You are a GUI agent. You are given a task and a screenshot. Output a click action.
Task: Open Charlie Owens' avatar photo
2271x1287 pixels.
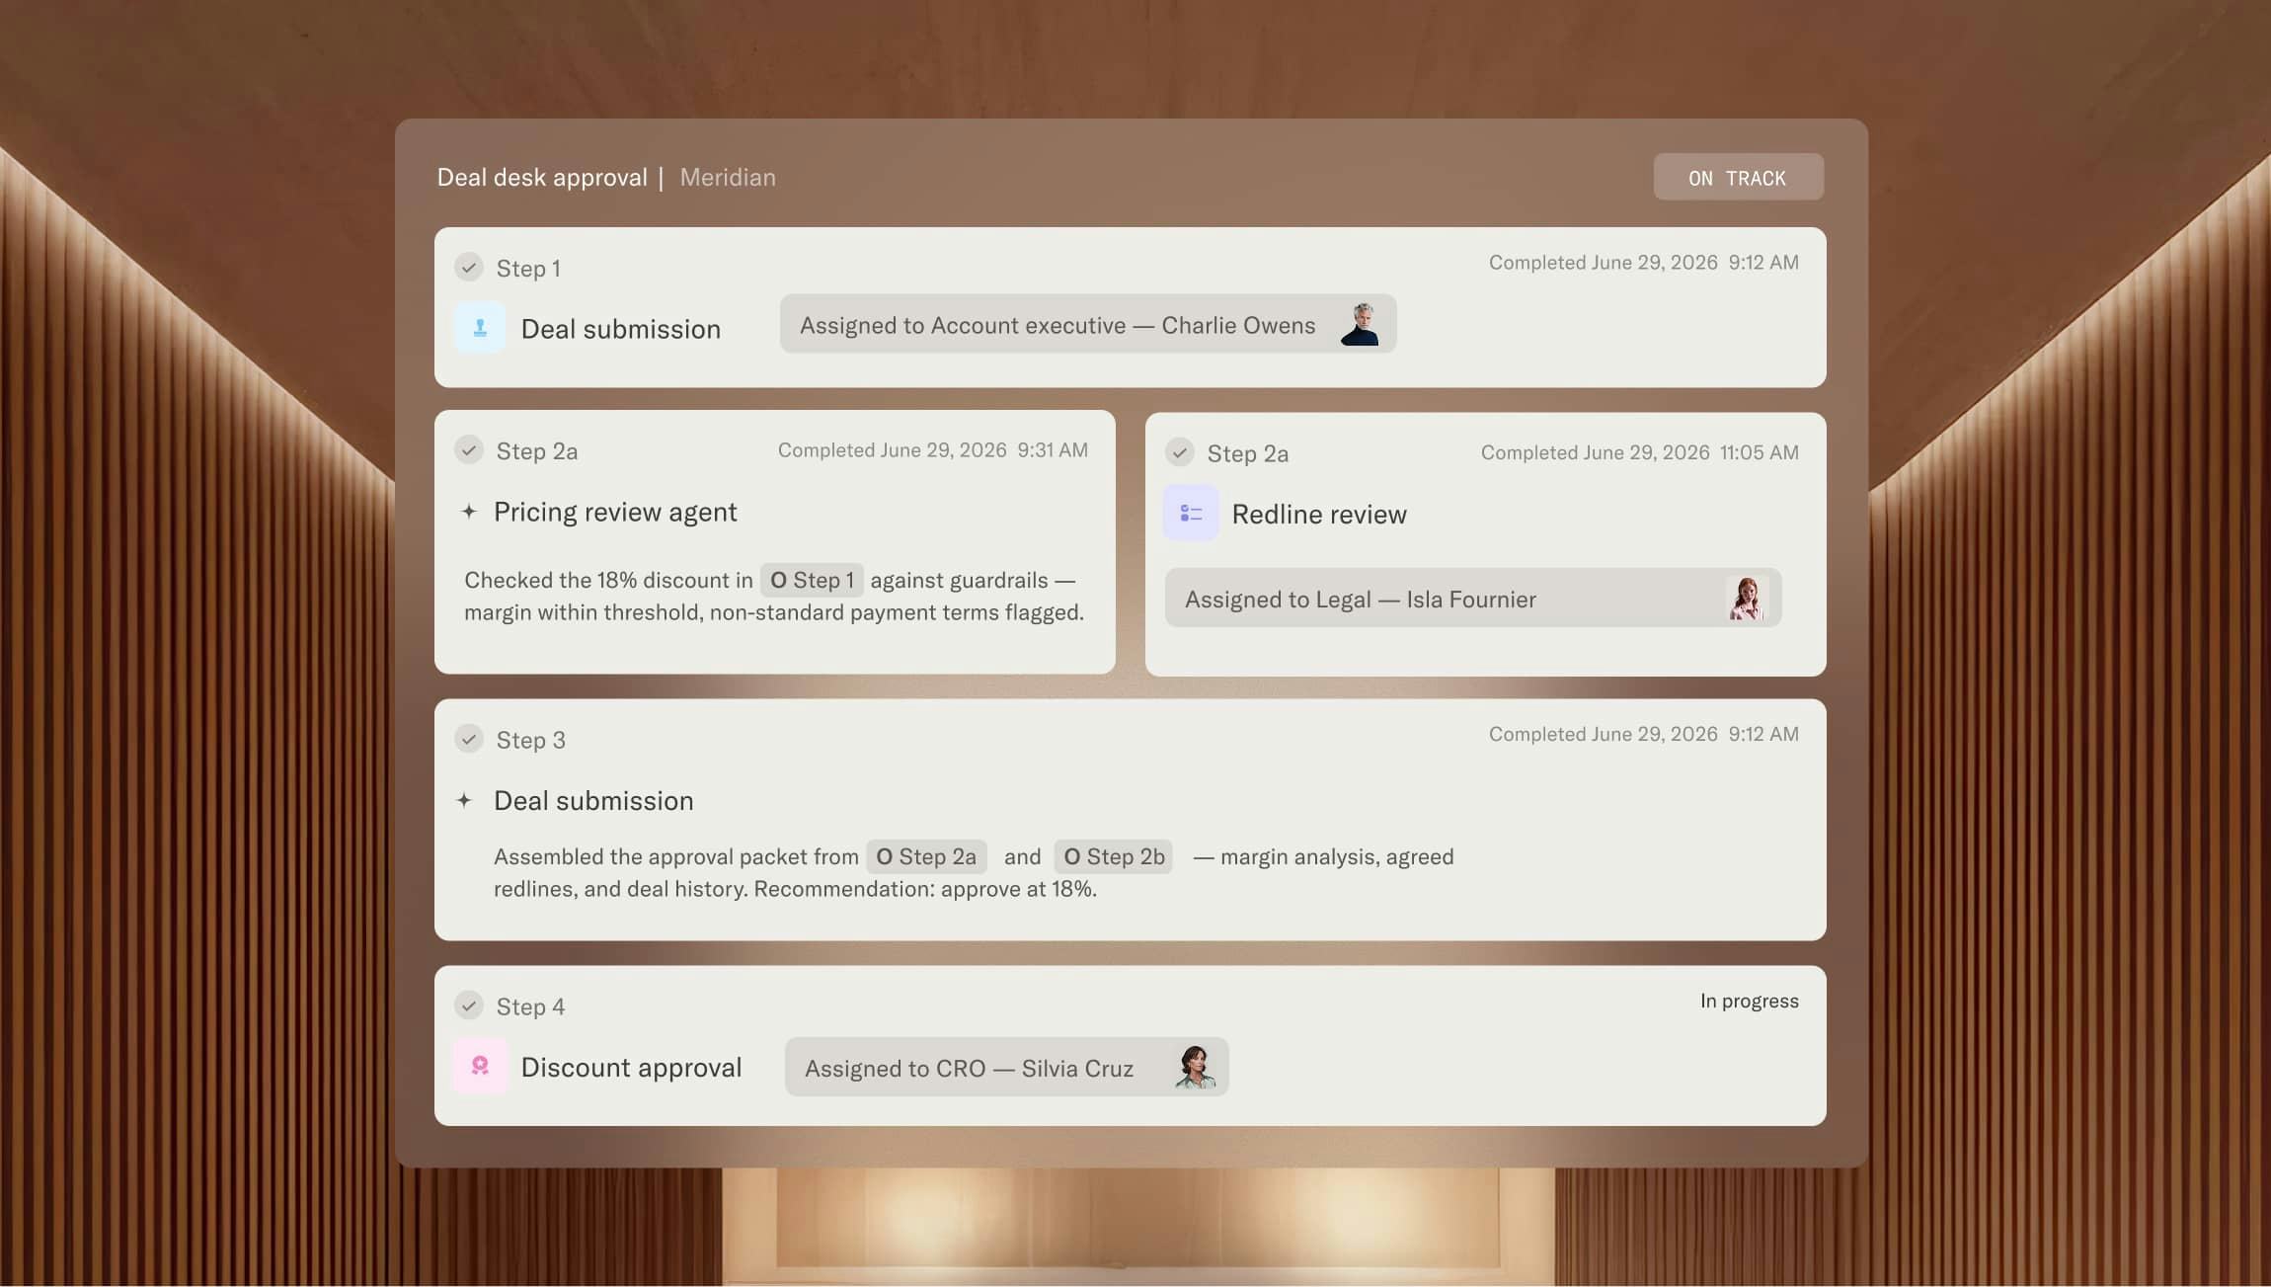pos(1361,324)
